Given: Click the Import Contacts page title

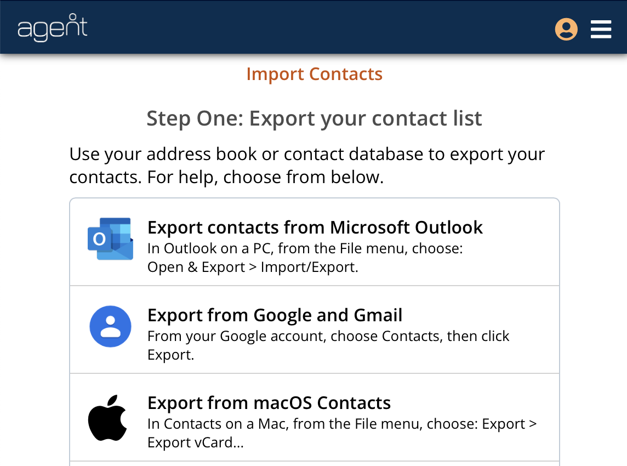Looking at the screenshot, I should [314, 74].
